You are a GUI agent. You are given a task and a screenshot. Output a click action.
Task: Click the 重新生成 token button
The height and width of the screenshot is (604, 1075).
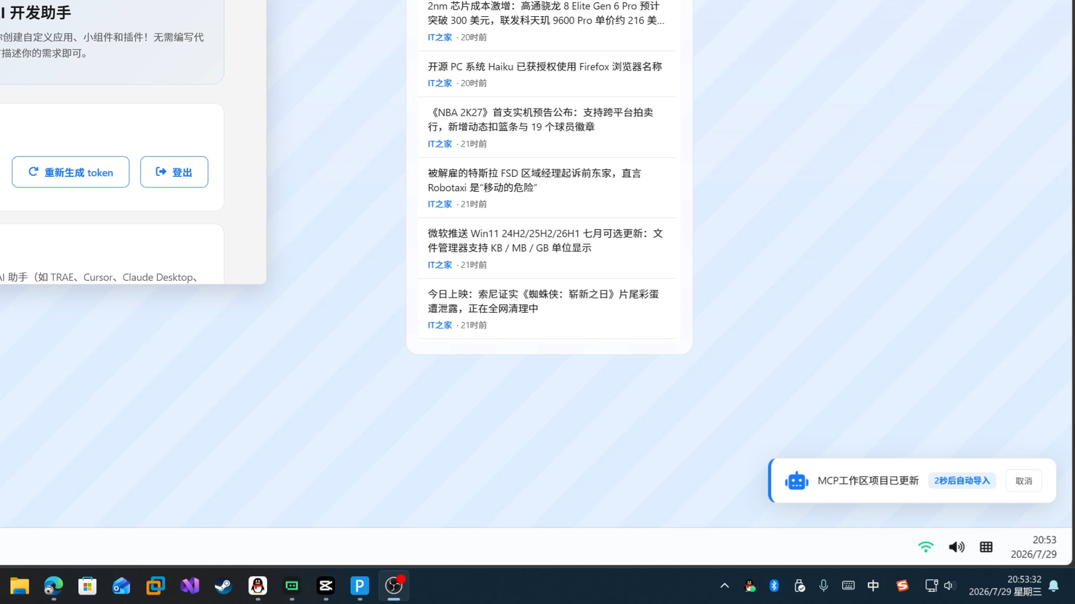[71, 172]
